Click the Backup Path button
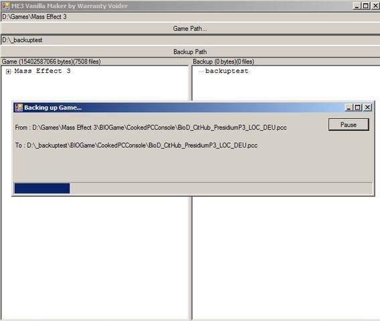The width and height of the screenshot is (380, 321). pos(190,52)
